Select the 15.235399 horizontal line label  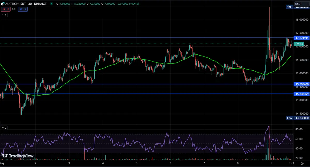click(301, 94)
